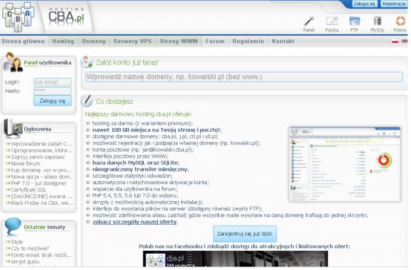Click the Ostatnie tematy heading
411x270 pixels.
(44, 227)
